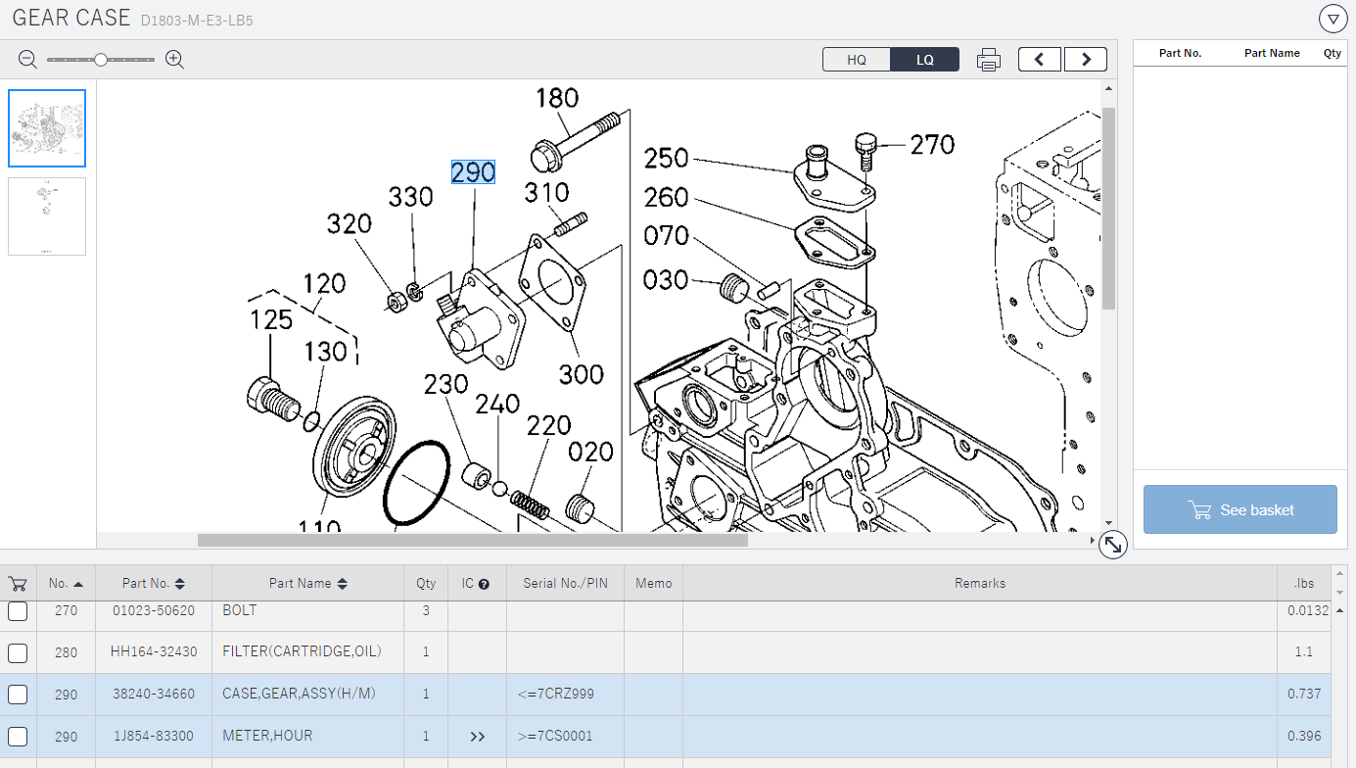Check the box for BOLT 01023-50620

18,611
